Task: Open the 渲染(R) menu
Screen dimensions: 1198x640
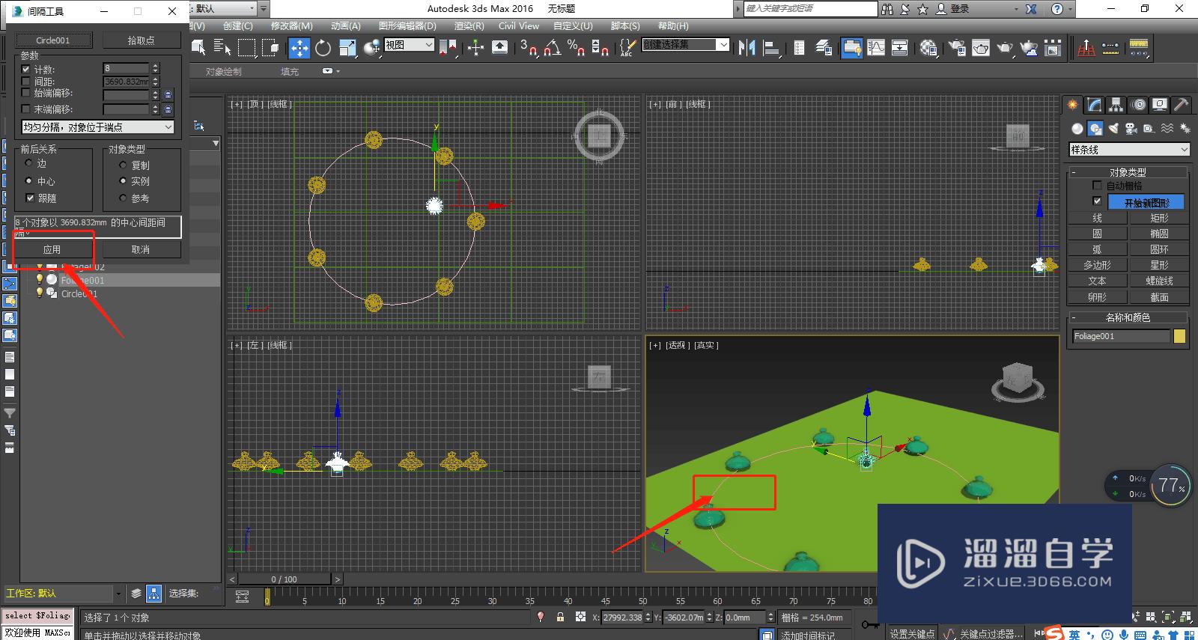Action: point(469,26)
